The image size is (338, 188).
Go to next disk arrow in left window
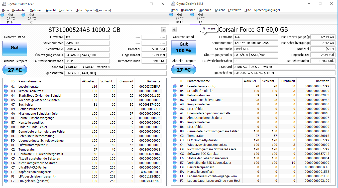(164, 30)
